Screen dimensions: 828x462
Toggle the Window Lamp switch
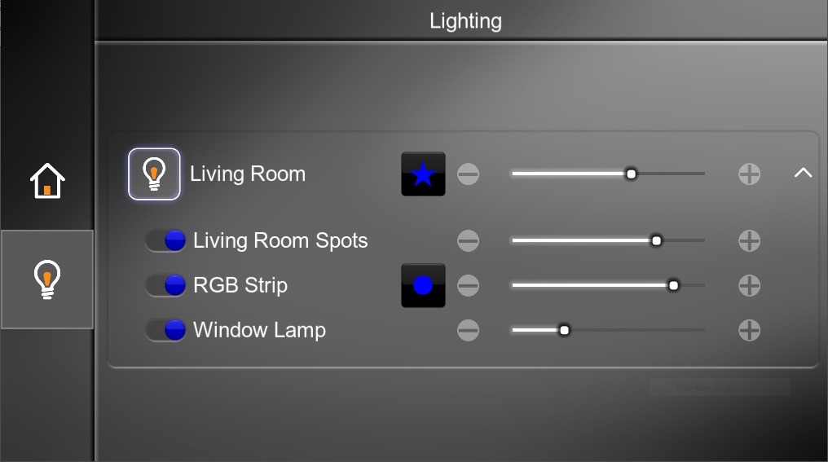click(x=165, y=330)
